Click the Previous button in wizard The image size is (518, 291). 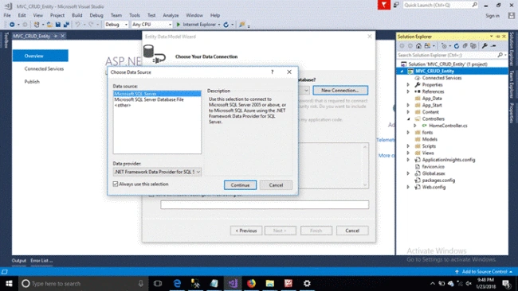point(246,231)
